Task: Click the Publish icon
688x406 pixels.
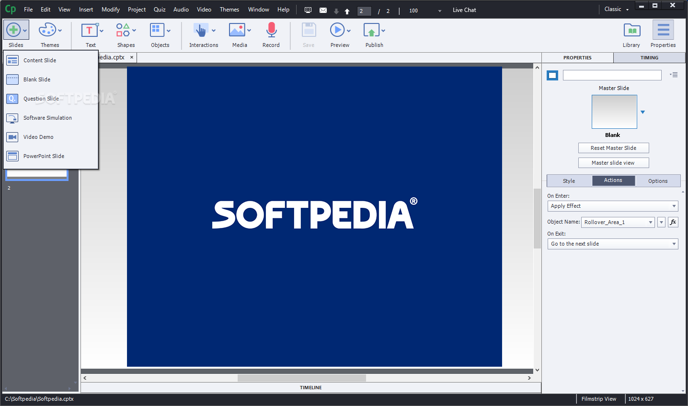Action: 371,30
